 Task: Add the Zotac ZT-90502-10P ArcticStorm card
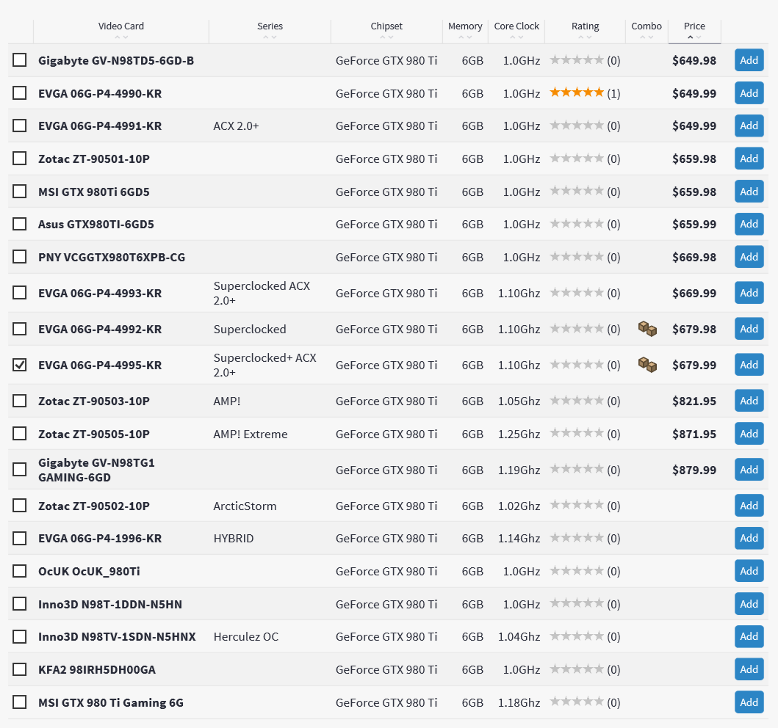tap(749, 506)
